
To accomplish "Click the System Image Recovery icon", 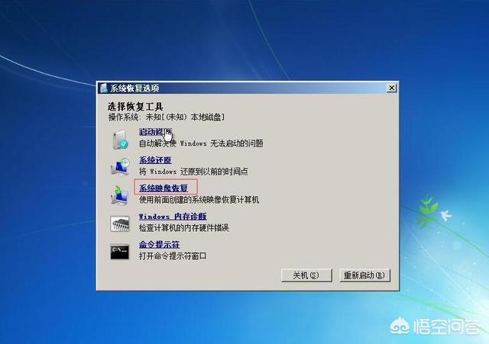I will point(120,195).
